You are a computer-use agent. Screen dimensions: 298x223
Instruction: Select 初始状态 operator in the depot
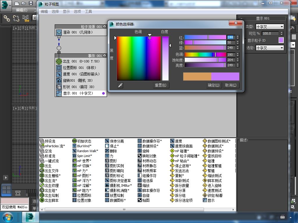click(x=82, y=141)
